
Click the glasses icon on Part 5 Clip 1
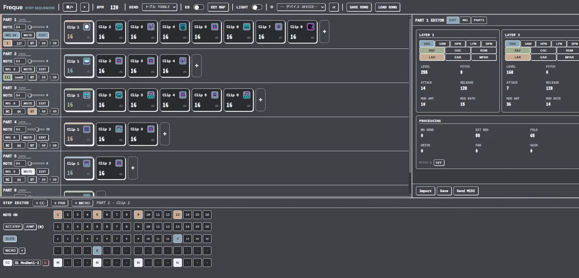click(x=86, y=163)
